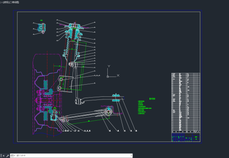
Task: Expand command history with the up arrow
Action: coord(131,156)
